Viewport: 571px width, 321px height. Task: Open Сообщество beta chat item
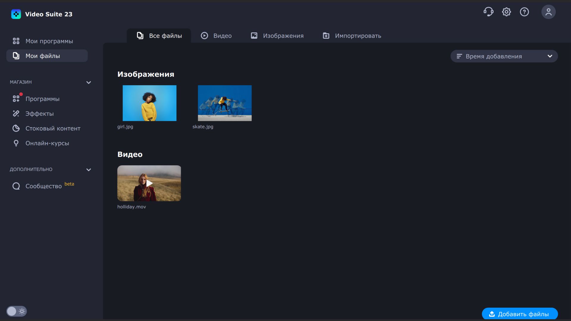click(x=43, y=186)
